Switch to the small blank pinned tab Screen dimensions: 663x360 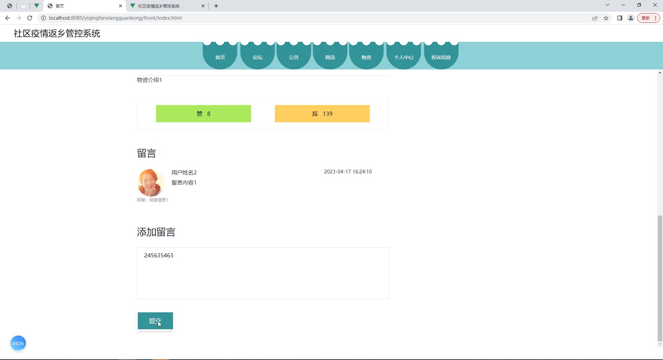pyautogui.click(x=23, y=6)
